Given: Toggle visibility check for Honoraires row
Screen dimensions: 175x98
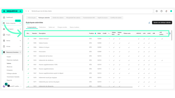Looking at the screenshot, I should 28,52.
